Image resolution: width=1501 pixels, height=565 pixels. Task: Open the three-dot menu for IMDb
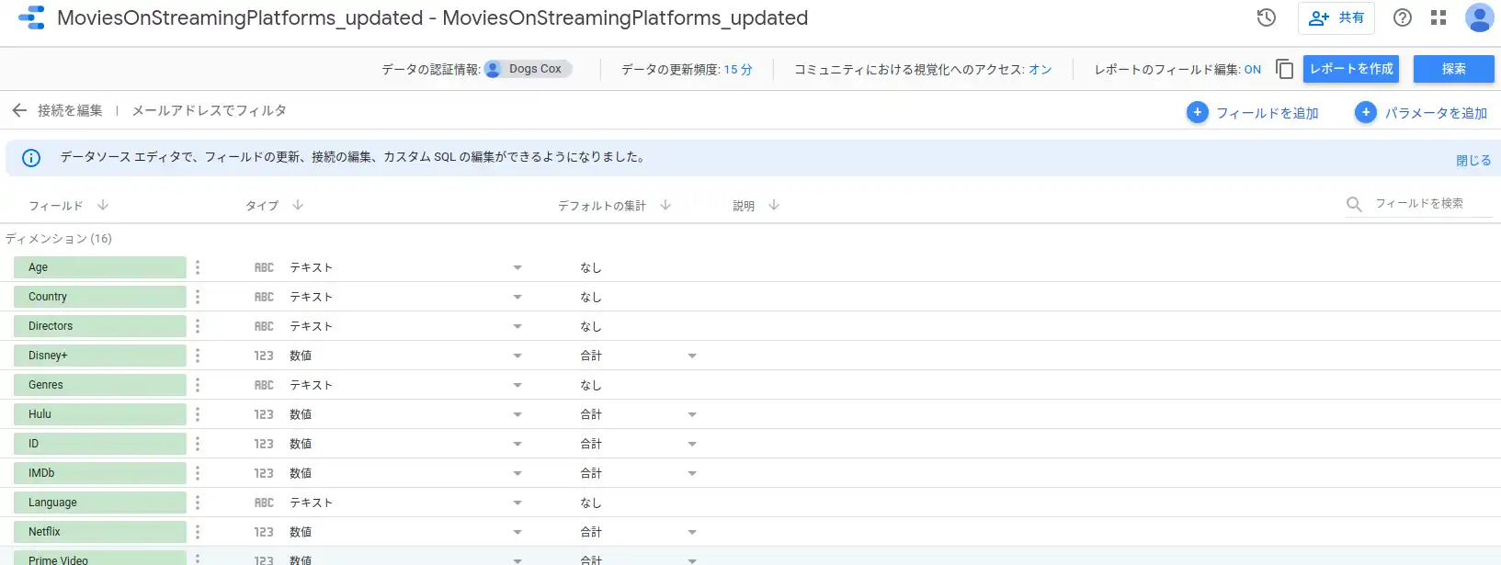tap(198, 473)
